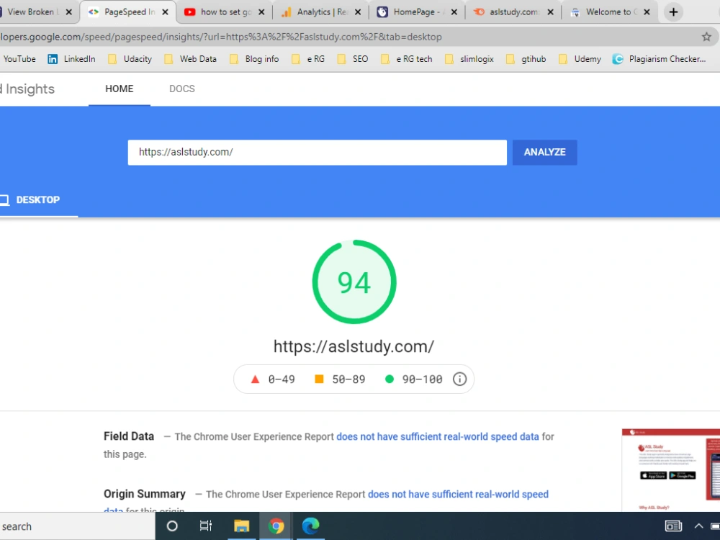
Task: Close the Analytics tab
Action: [x=358, y=12]
